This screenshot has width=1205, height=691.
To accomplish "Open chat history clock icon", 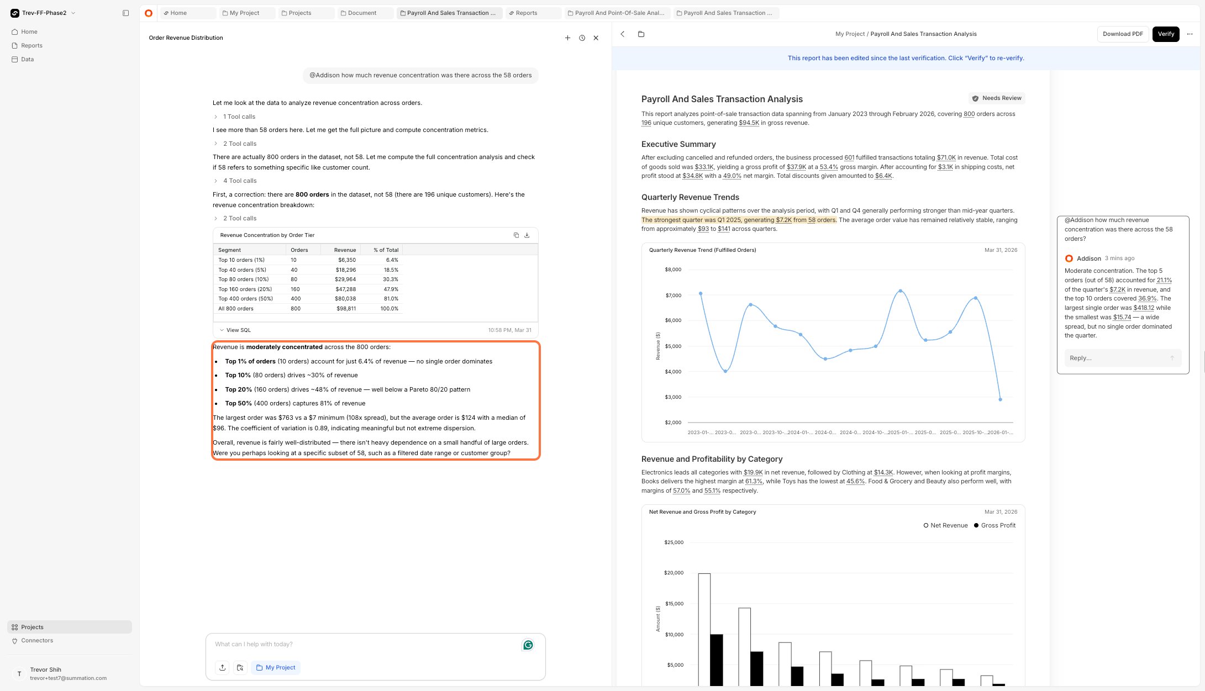I will [582, 38].
